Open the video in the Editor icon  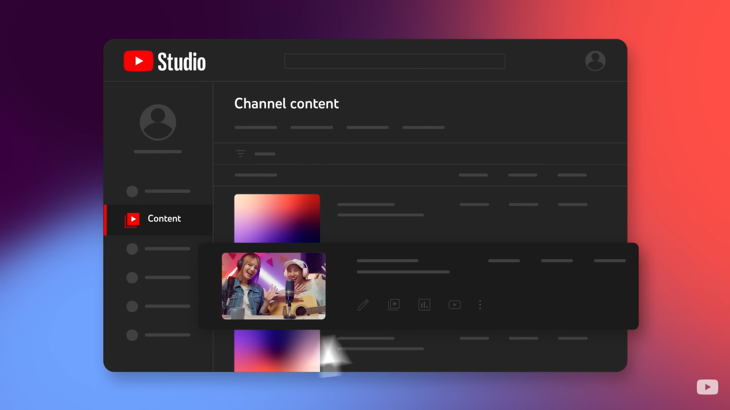click(394, 304)
